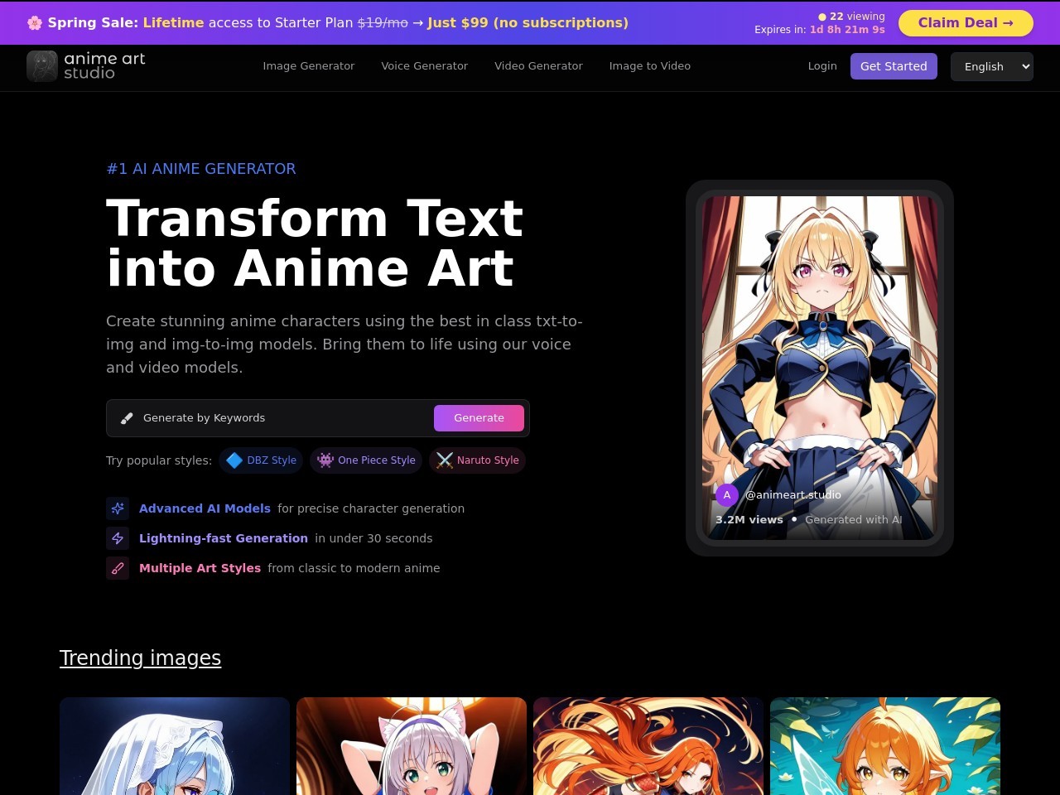Viewport: 1060px width, 795px height.
Task: Click the '3.2M views' text
Action: pos(749,520)
